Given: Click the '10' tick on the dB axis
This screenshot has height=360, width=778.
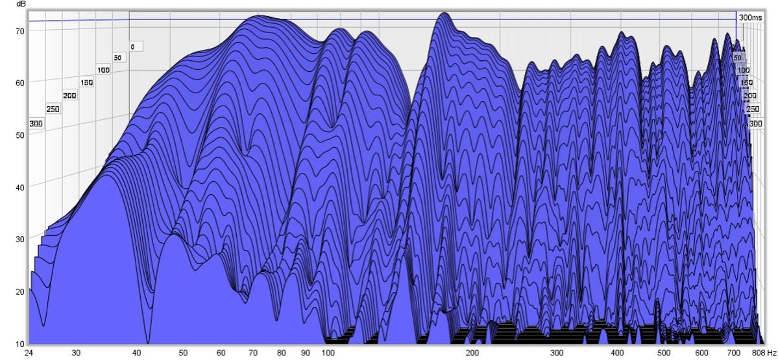Looking at the screenshot, I should point(20,344).
